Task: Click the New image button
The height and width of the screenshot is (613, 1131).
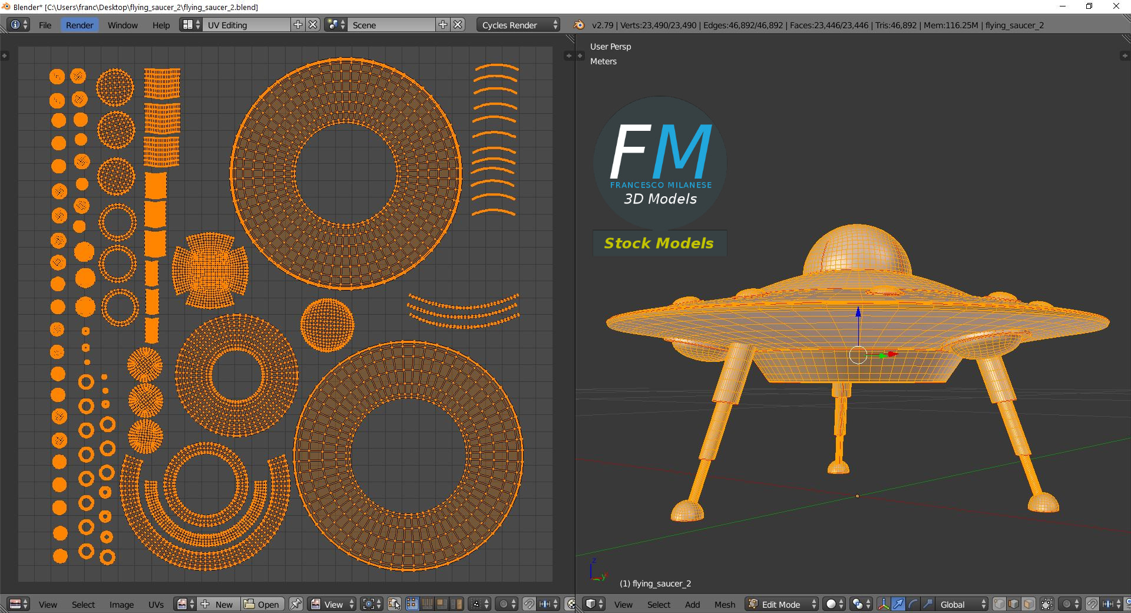Action: (x=218, y=604)
